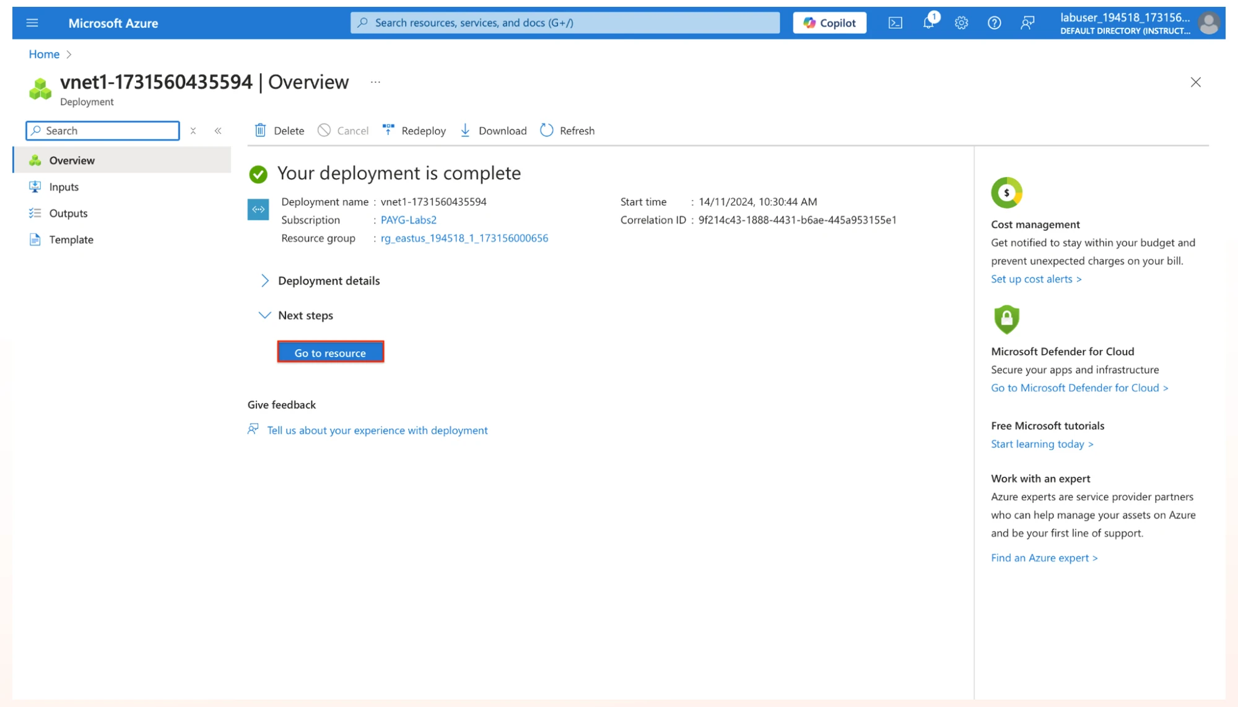
Task: Open the help question mark menu
Action: click(994, 23)
